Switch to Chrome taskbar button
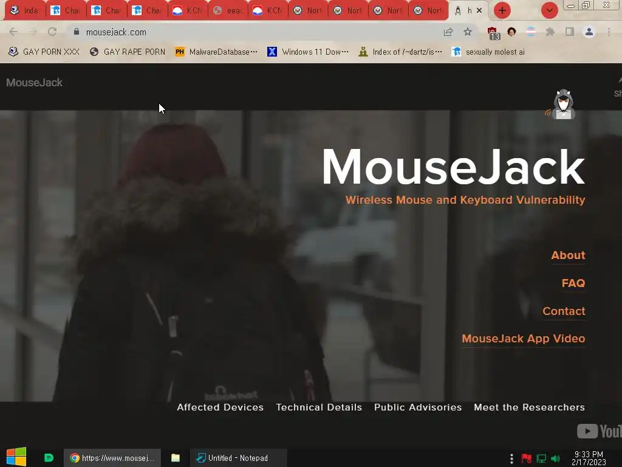 112,458
